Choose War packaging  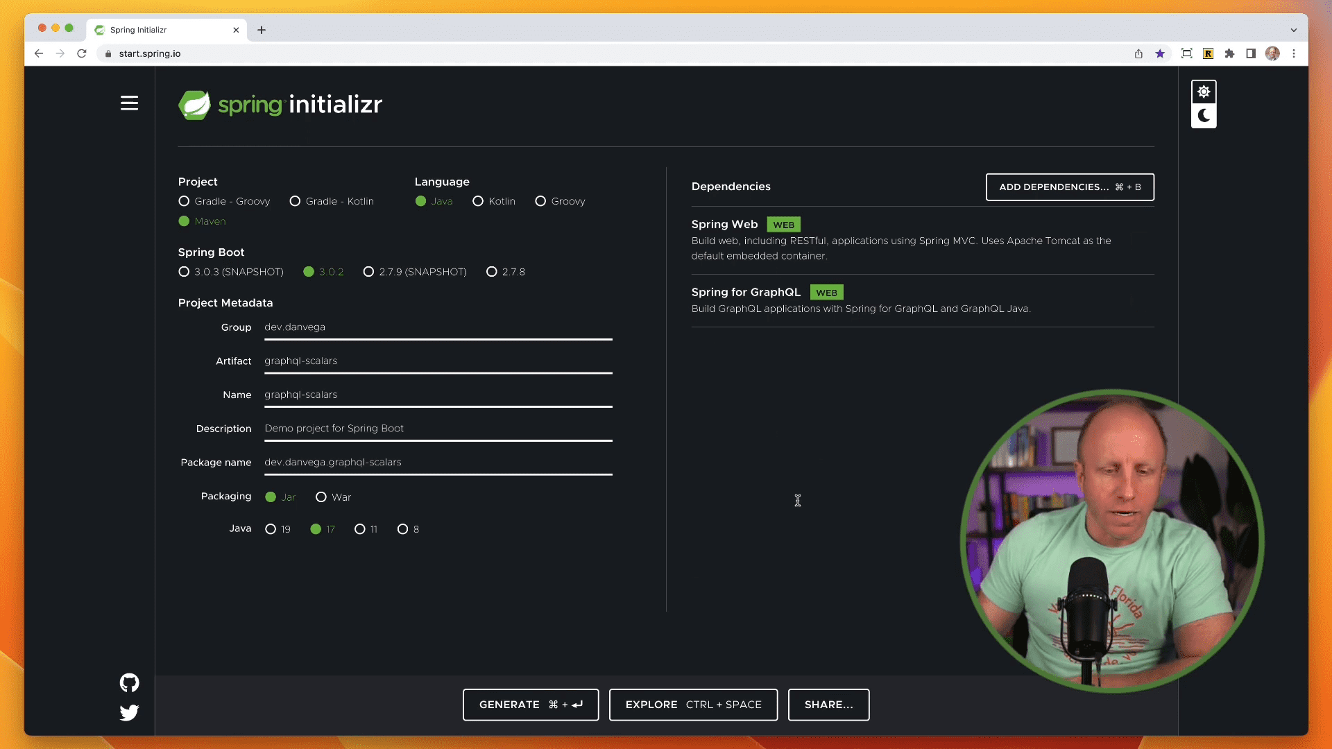click(x=321, y=497)
